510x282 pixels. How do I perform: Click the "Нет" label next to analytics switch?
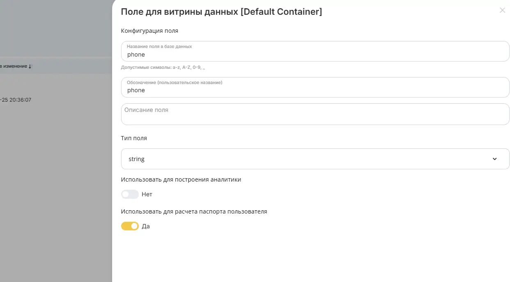coord(147,194)
